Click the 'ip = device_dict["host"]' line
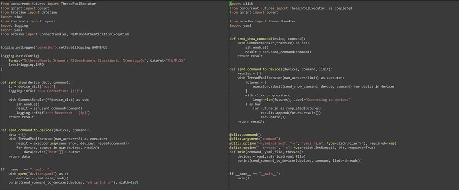The image size is (459, 190). point(32,87)
